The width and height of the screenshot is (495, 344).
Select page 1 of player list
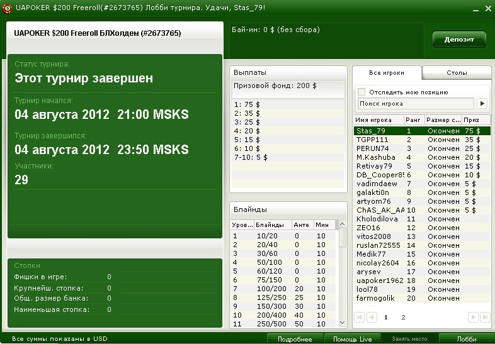(386, 317)
